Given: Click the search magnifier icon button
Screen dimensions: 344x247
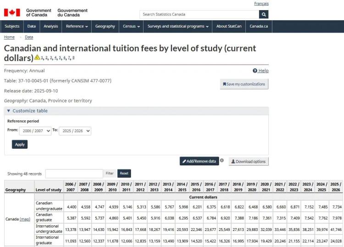Looking at the screenshot, I should pos(263,15).
